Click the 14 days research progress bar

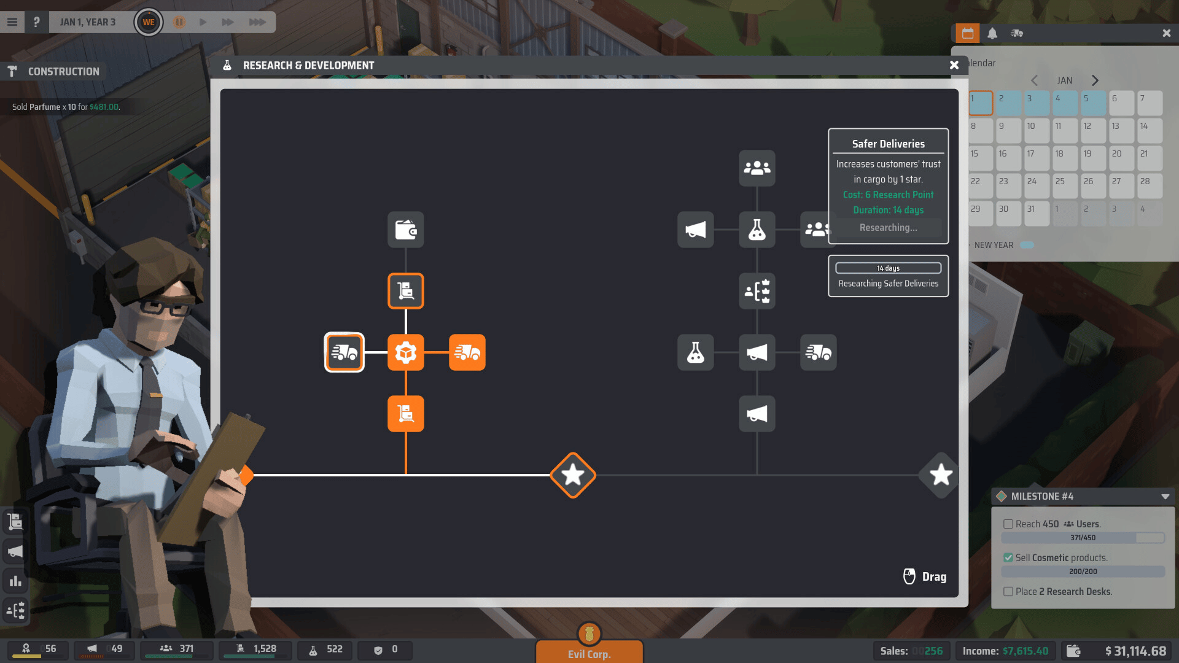tap(888, 268)
